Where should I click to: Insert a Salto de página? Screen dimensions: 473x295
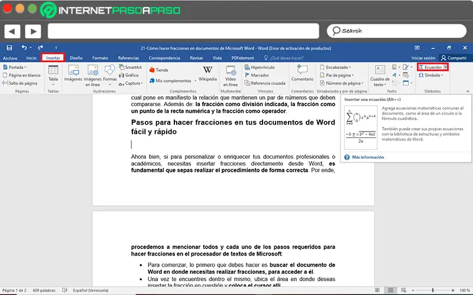(x=20, y=83)
